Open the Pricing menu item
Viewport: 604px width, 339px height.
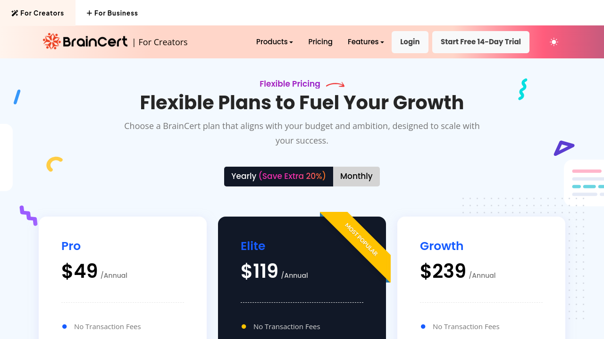point(320,42)
